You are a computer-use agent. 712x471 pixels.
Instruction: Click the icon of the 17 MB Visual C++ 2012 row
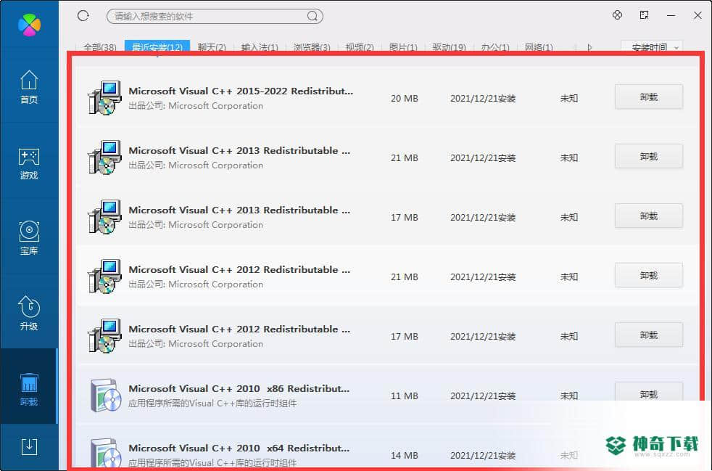[105, 336]
